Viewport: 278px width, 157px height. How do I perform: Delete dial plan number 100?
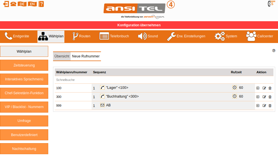tap(270, 88)
